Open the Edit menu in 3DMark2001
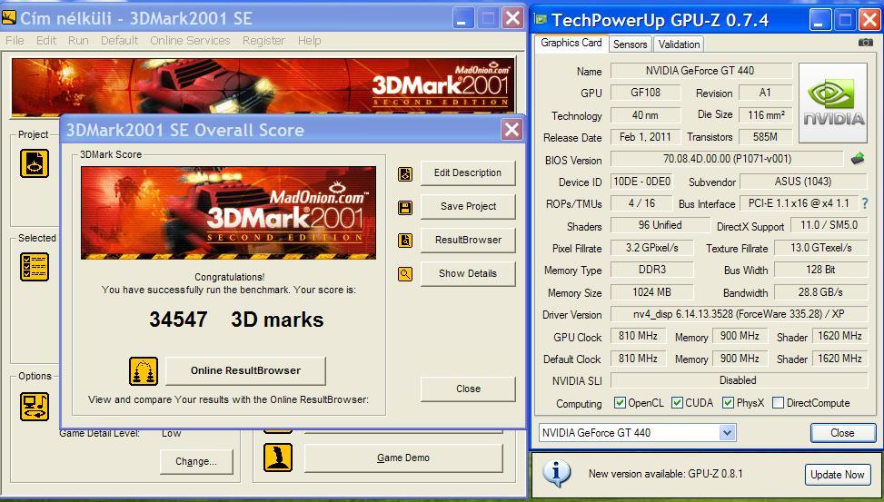Image resolution: width=884 pixels, height=502 pixels. pos(46,41)
